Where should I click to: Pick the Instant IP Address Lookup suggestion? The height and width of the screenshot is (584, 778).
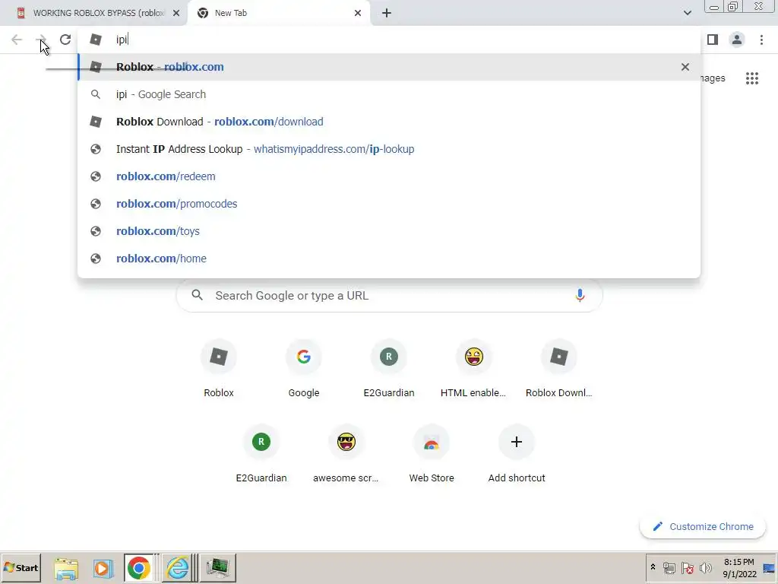click(x=389, y=149)
